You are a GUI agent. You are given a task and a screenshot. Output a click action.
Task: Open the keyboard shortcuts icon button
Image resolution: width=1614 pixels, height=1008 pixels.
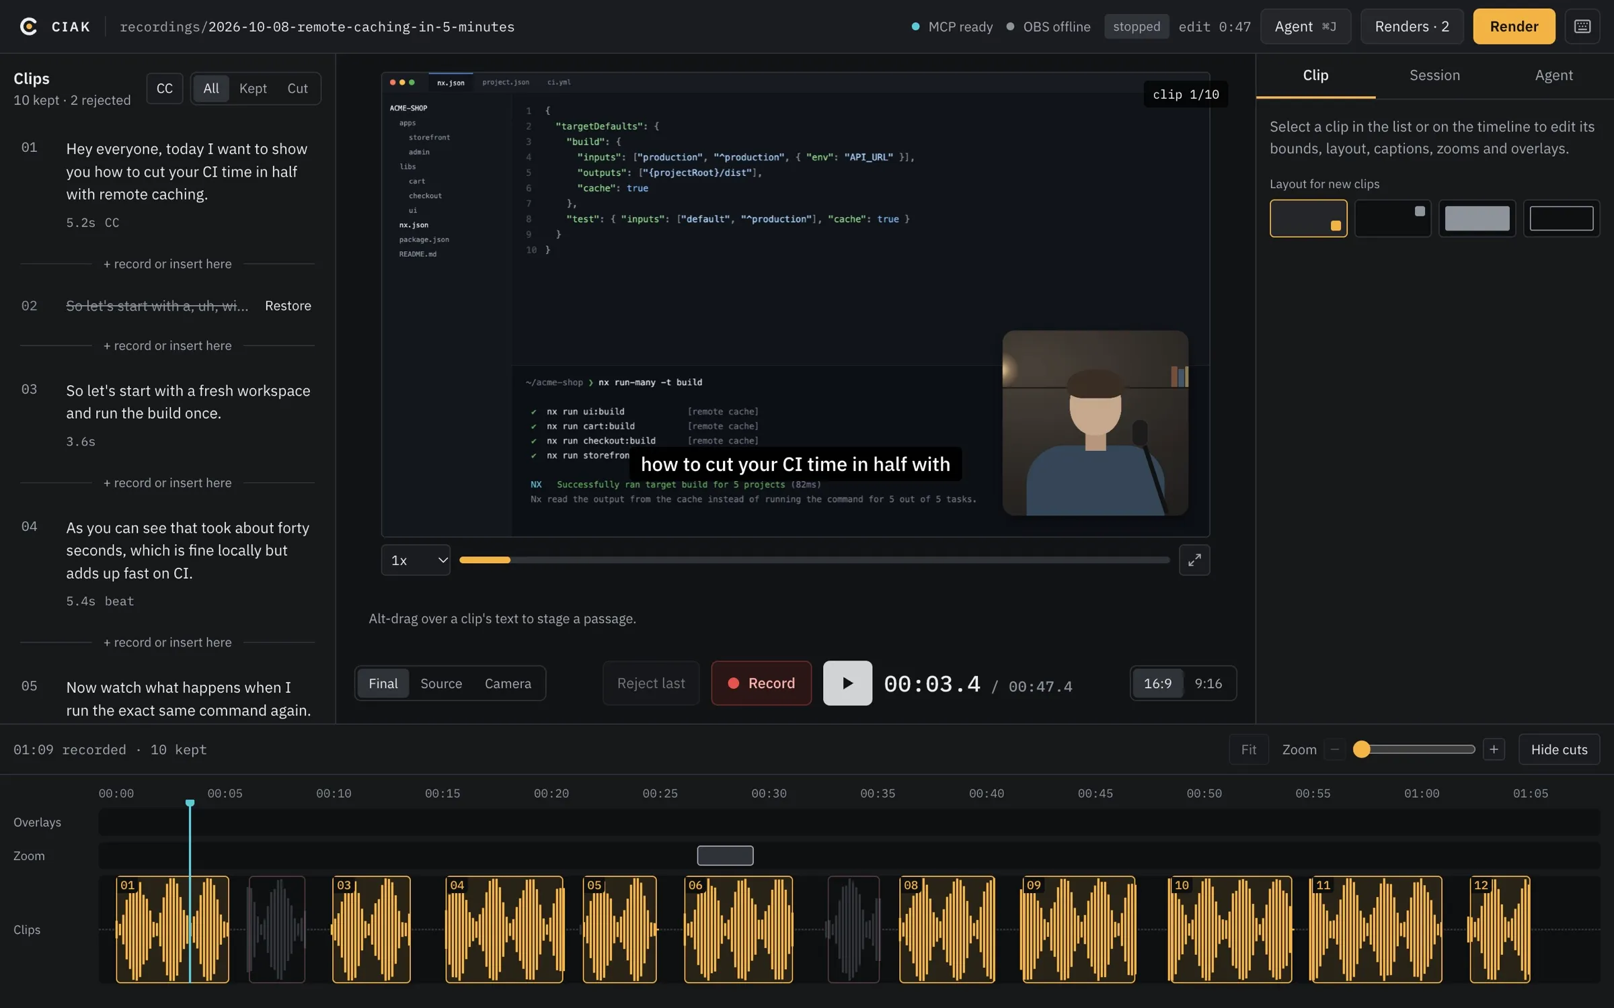(1582, 26)
